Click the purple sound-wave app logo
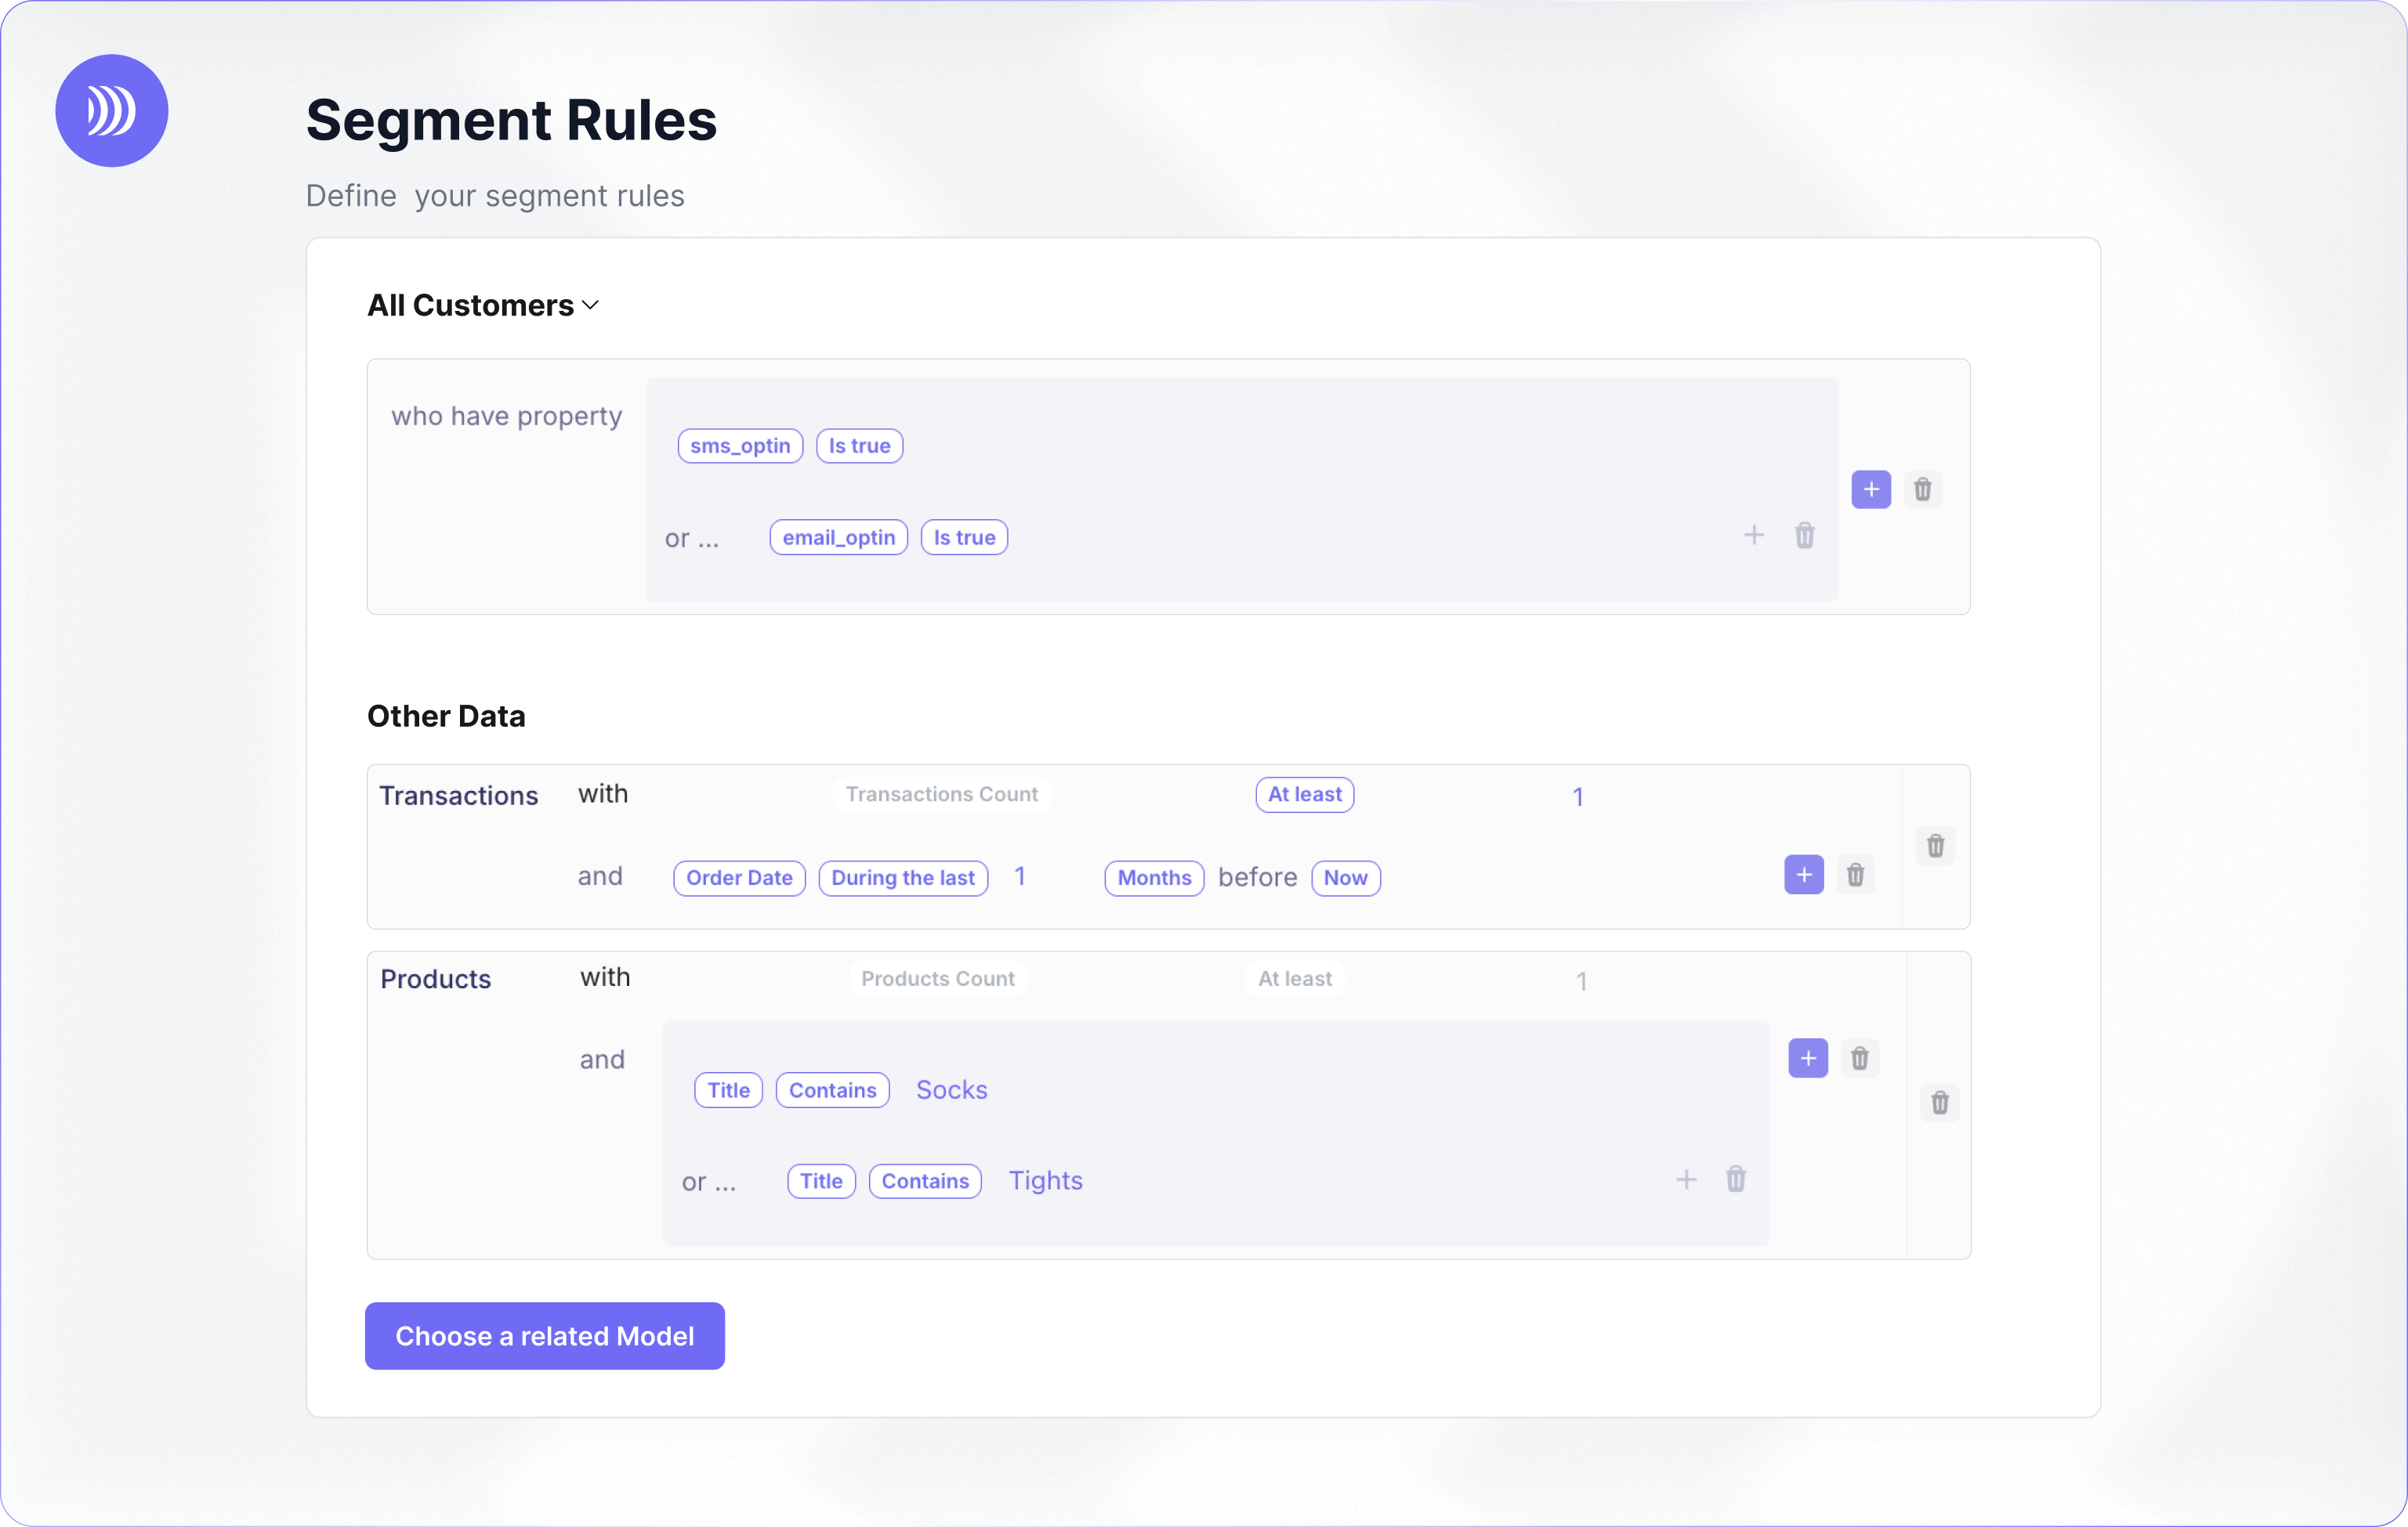This screenshot has height=1527, width=2408. click(111, 111)
